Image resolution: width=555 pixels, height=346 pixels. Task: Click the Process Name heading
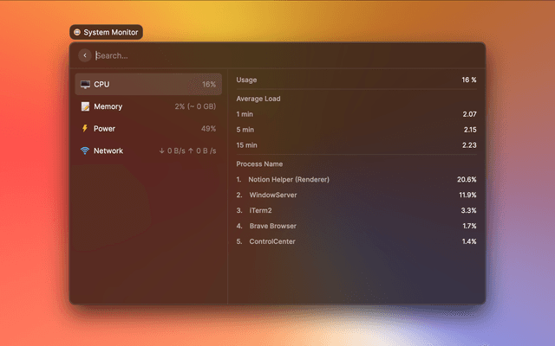[x=259, y=163]
